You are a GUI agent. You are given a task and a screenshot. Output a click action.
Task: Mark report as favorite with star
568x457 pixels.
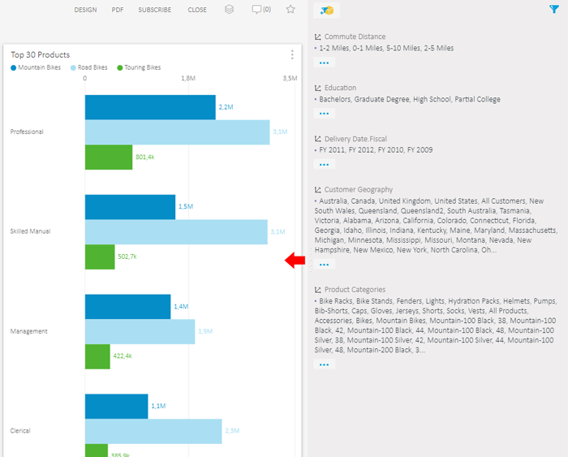(x=290, y=9)
